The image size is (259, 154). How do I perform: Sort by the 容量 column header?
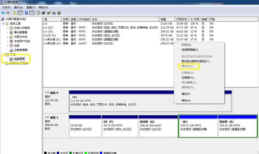(x=167, y=19)
